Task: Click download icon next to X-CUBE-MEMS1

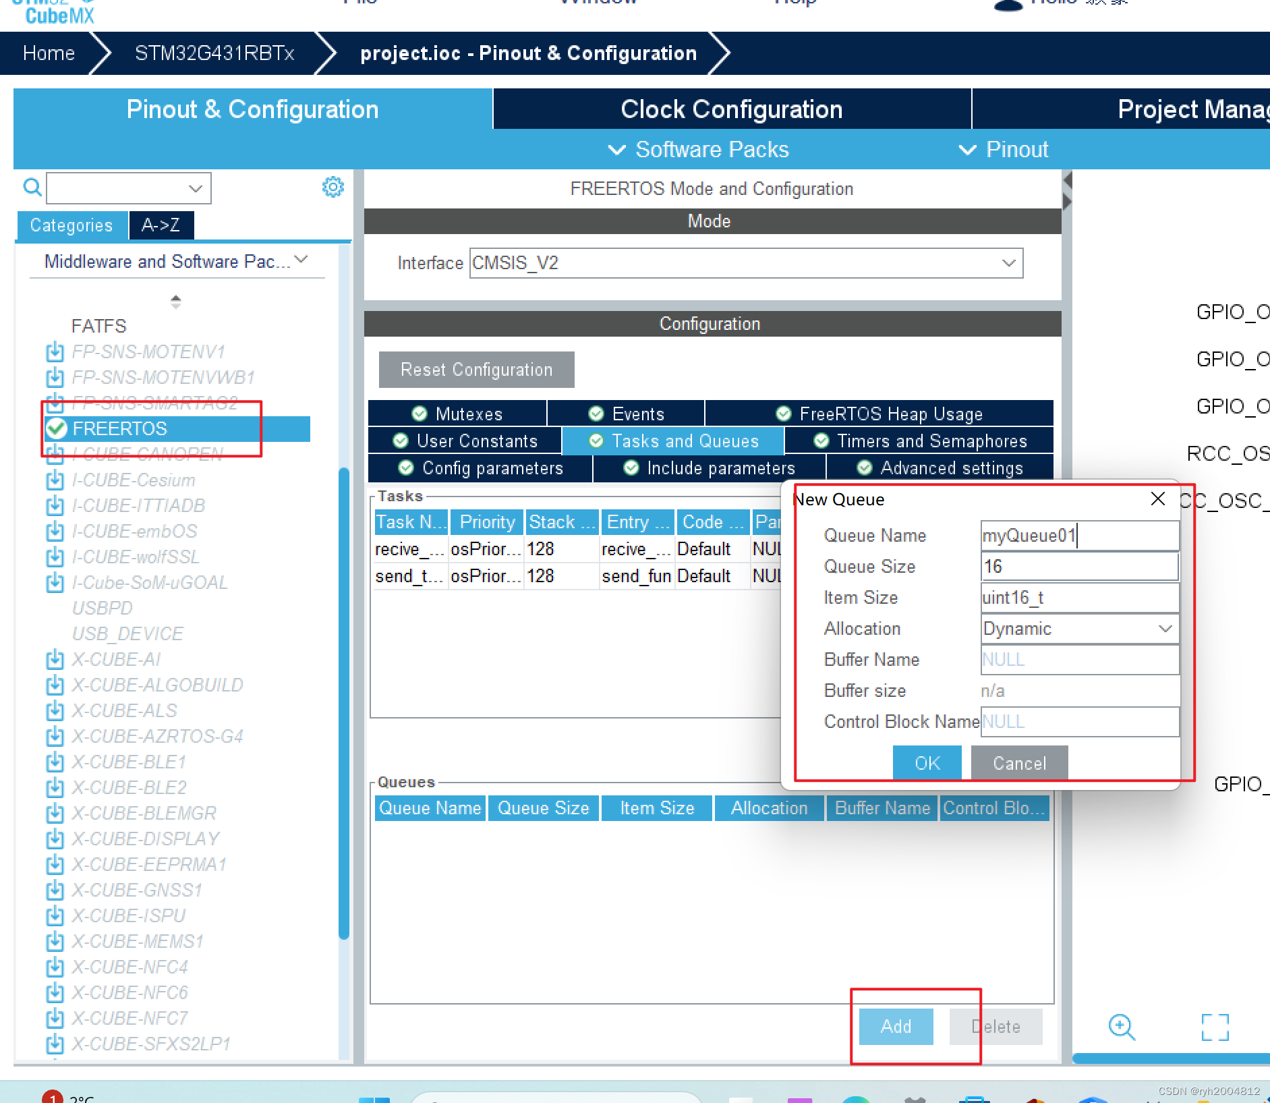Action: [55, 941]
